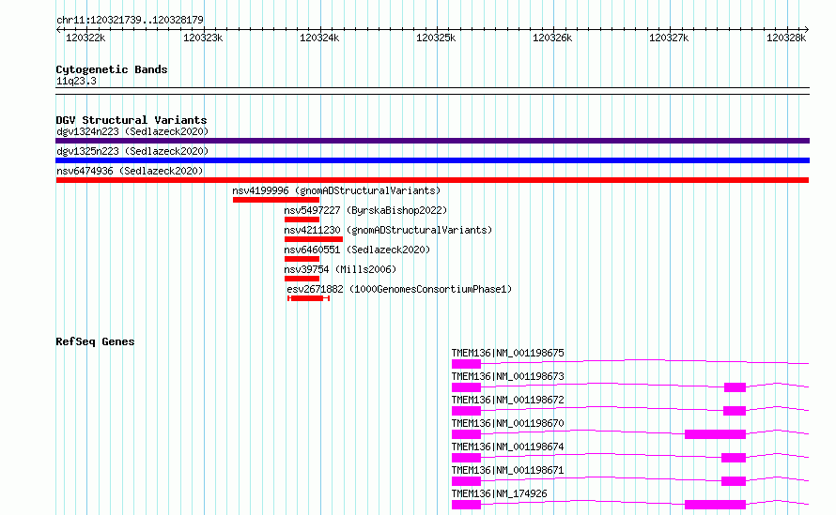The height and width of the screenshot is (515, 836).
Task: Click the TMEM136|NM_174926 transcript label
Action: tap(499, 493)
